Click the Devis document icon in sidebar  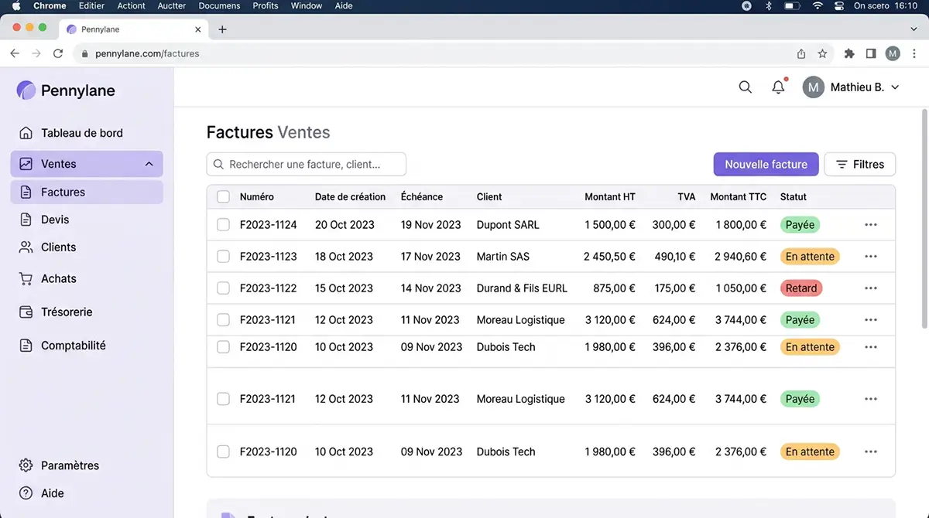pyautogui.click(x=26, y=220)
